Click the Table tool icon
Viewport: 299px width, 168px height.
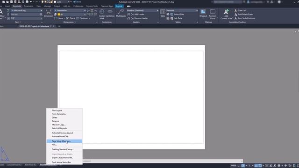point(163,13)
